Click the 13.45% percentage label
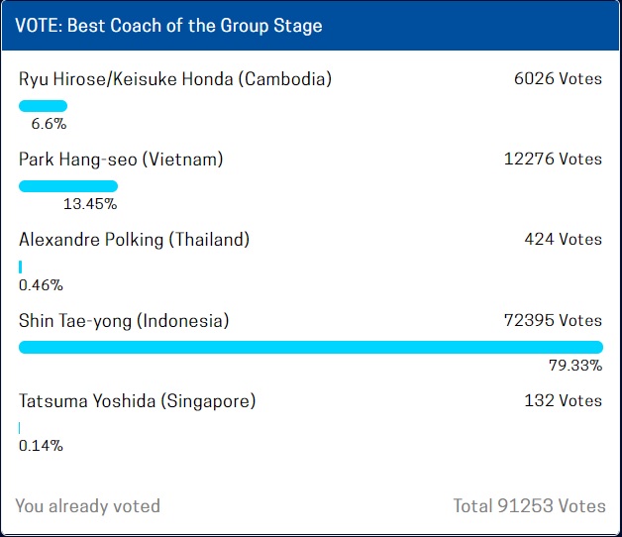Screen dimensions: 622x537 click(x=90, y=204)
